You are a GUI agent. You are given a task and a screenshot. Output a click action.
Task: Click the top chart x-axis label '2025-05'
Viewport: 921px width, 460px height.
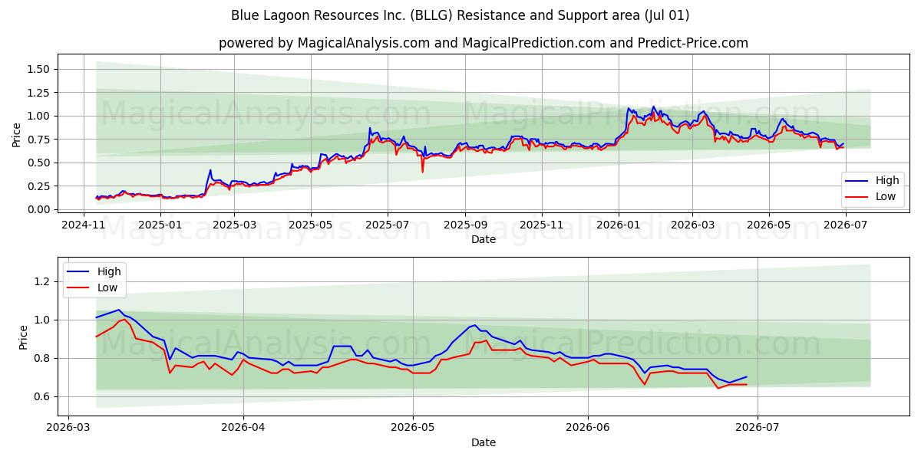pyautogui.click(x=311, y=225)
